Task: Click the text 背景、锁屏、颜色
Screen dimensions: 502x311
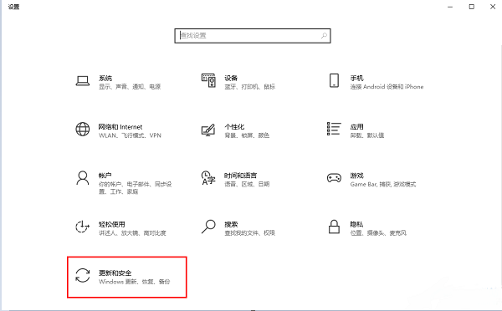Action: point(247,135)
